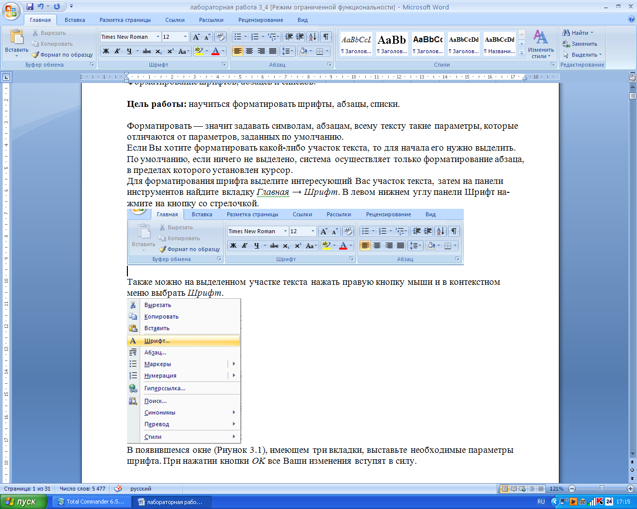
Task: Switch to full screen reading view in status bar
Action: click(x=514, y=489)
